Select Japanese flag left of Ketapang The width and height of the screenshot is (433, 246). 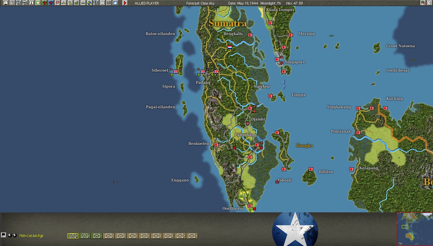352,169
